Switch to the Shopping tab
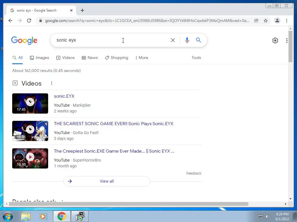This screenshot has height=222, width=297. pyautogui.click(x=117, y=58)
